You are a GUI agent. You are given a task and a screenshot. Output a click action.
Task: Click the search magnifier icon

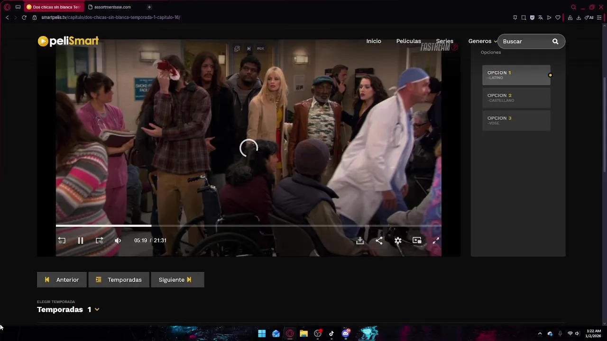555,41
